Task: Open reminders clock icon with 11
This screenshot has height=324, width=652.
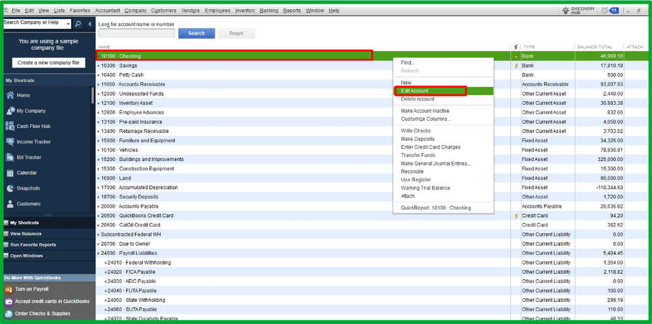Action: [x=610, y=10]
